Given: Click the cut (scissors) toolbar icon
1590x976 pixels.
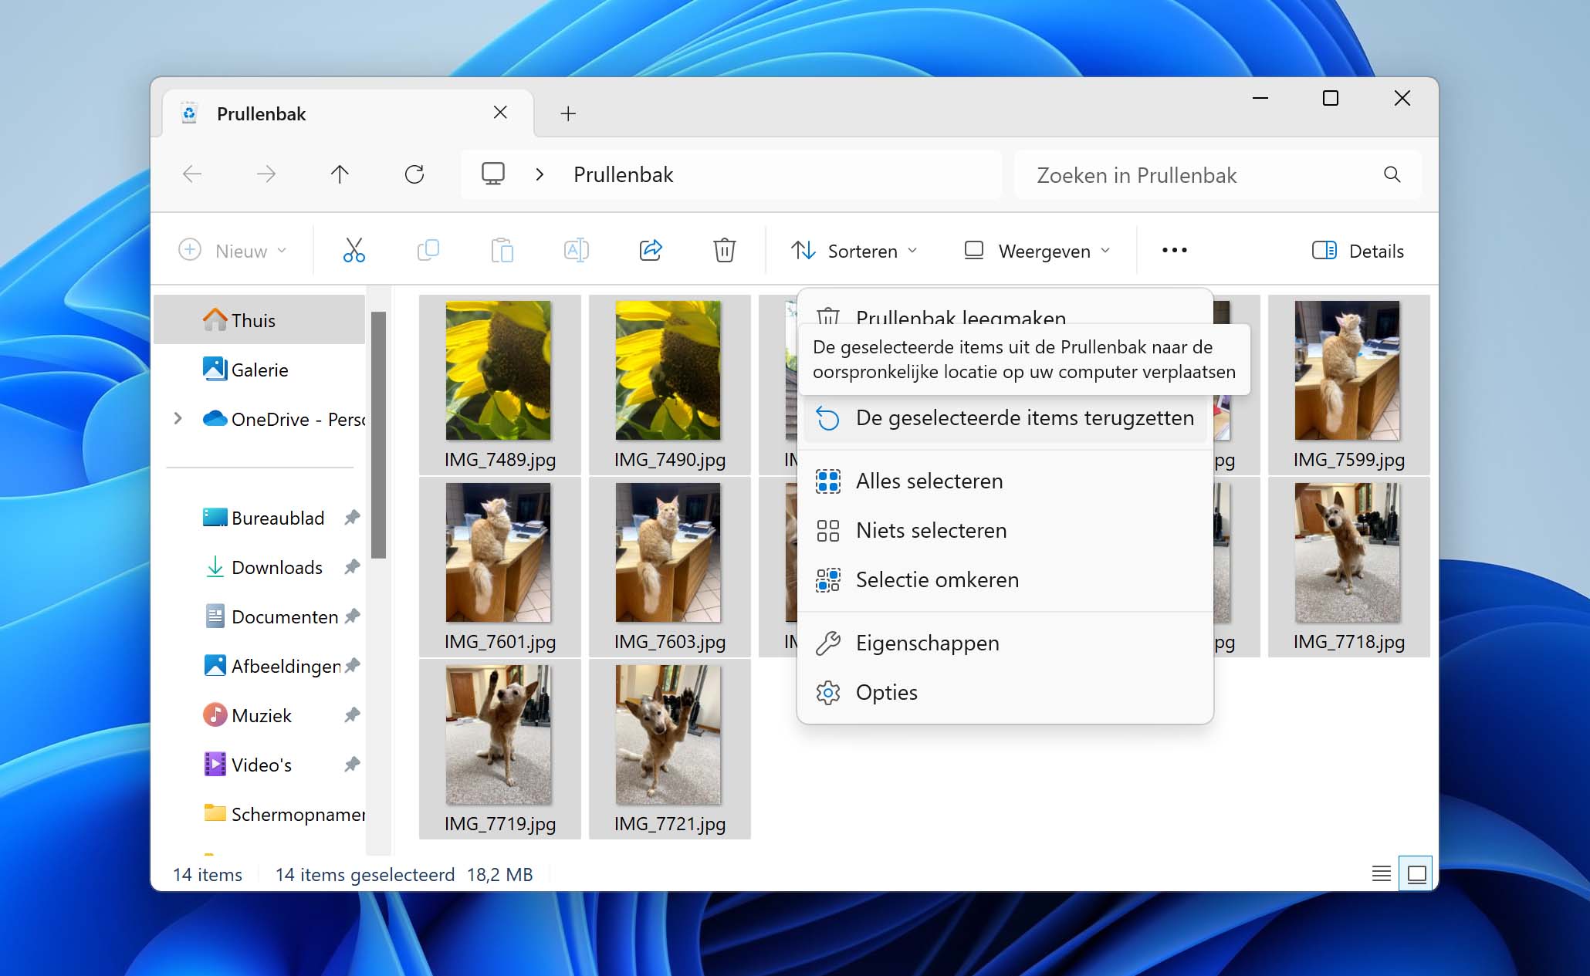Looking at the screenshot, I should pos(354,250).
